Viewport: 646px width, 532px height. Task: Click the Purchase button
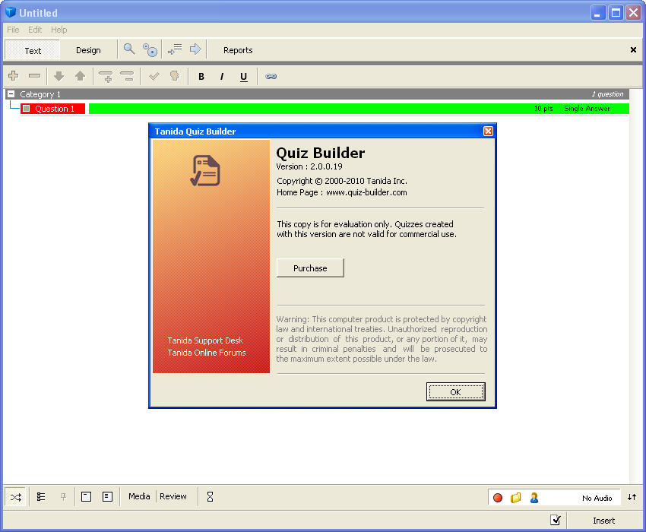click(x=310, y=268)
